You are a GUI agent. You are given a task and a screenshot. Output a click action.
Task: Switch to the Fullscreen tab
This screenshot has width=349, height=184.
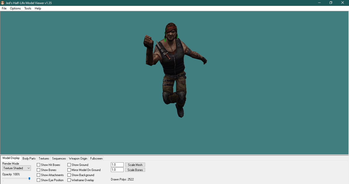coord(96,159)
